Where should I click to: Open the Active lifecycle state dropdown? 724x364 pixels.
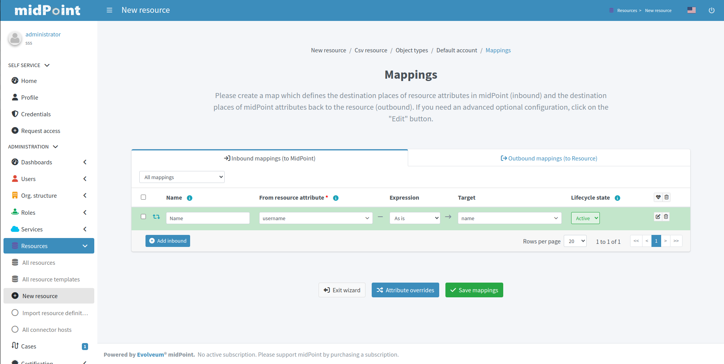[585, 218]
